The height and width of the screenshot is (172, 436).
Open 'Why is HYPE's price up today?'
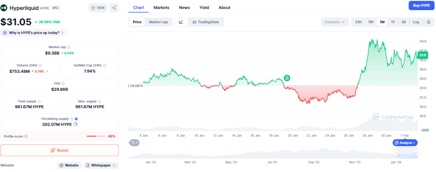coord(33,33)
